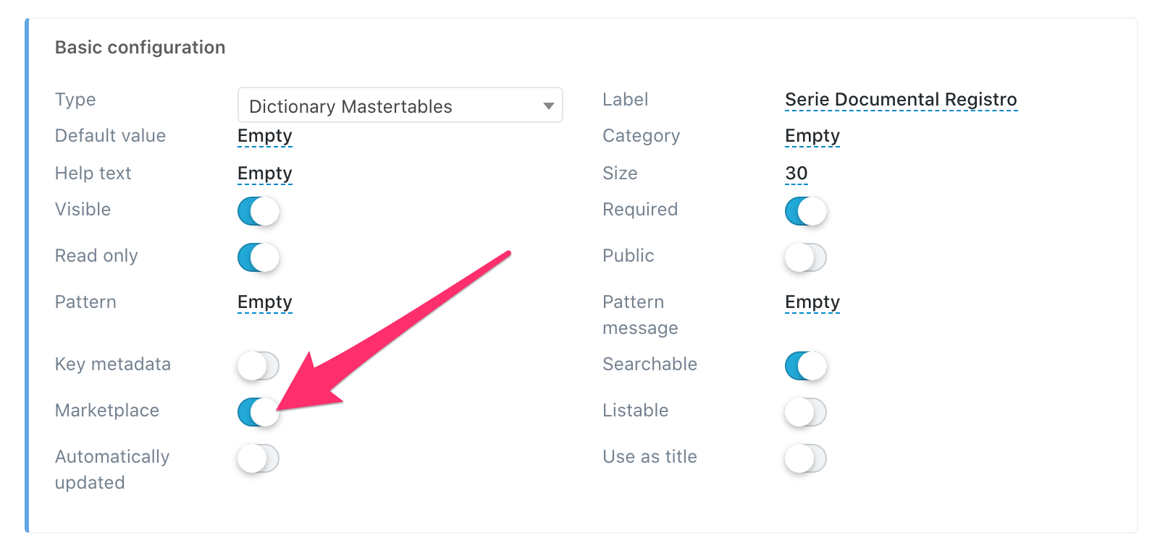Disable the Marketplace toggle
Screen dimensions: 1160x548
coord(259,412)
